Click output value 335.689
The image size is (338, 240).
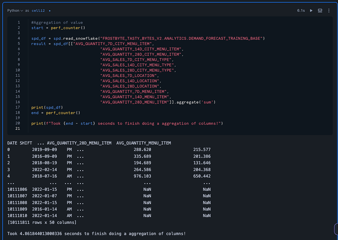tap(142, 156)
